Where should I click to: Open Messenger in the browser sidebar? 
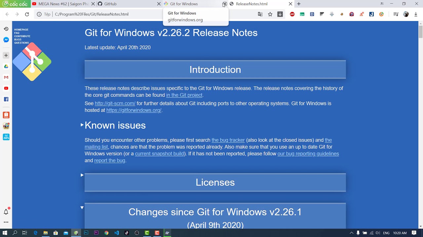click(6, 40)
